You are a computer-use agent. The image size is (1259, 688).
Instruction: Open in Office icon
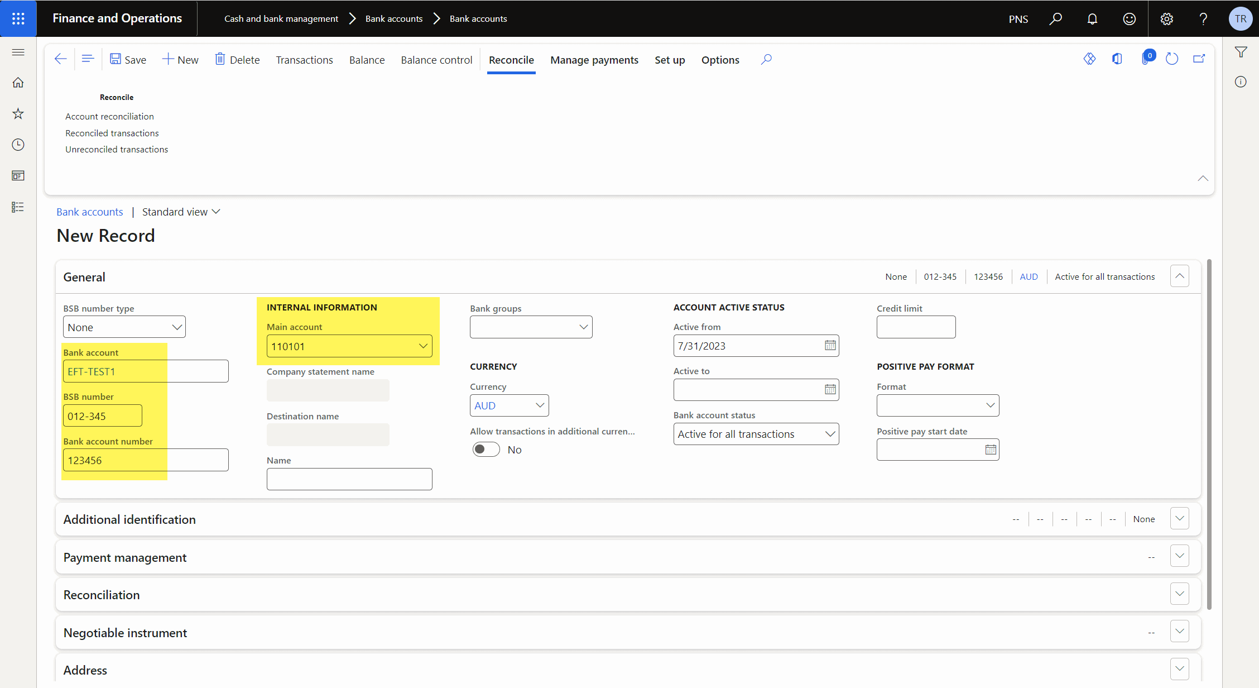click(1117, 59)
